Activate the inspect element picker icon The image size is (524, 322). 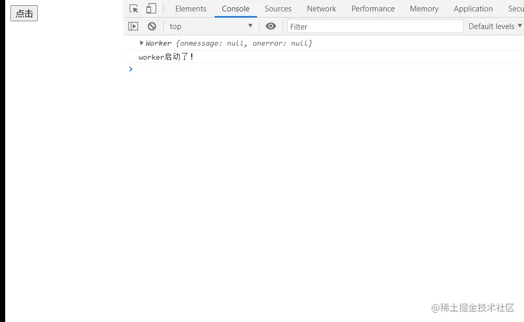(x=134, y=9)
